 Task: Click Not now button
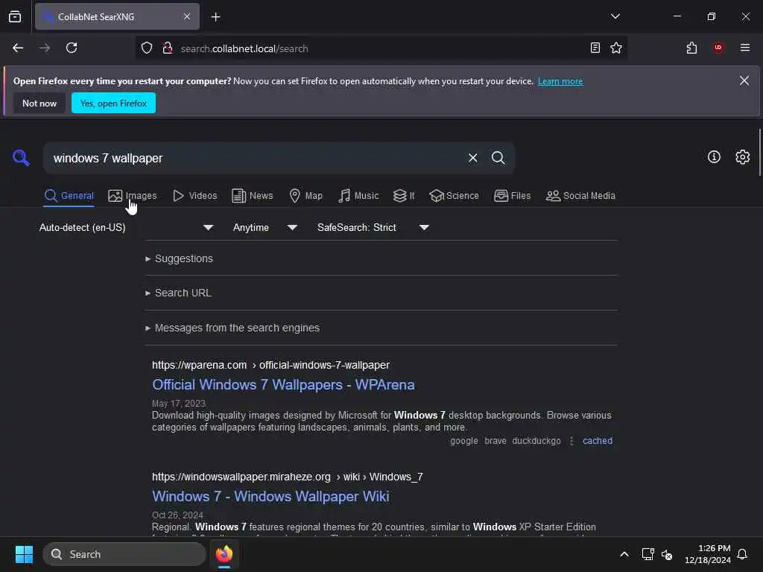[x=39, y=103]
